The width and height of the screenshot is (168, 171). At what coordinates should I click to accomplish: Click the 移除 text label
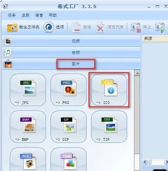[x=87, y=27]
